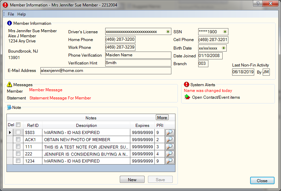This screenshot has height=191, width=281.
Task: Sort notes by the Ref ID column header
Action: [x=33, y=125]
